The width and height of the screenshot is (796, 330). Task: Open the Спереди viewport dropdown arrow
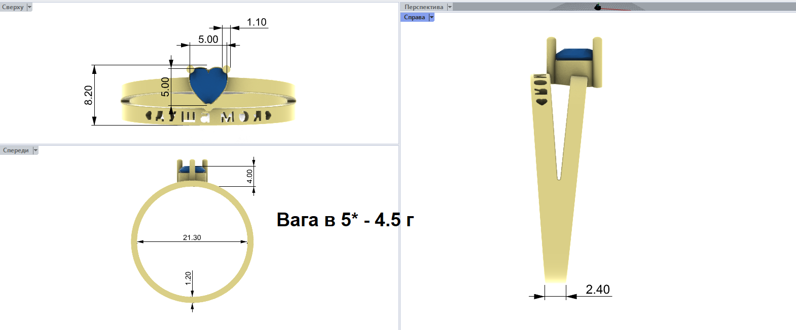tap(35, 150)
